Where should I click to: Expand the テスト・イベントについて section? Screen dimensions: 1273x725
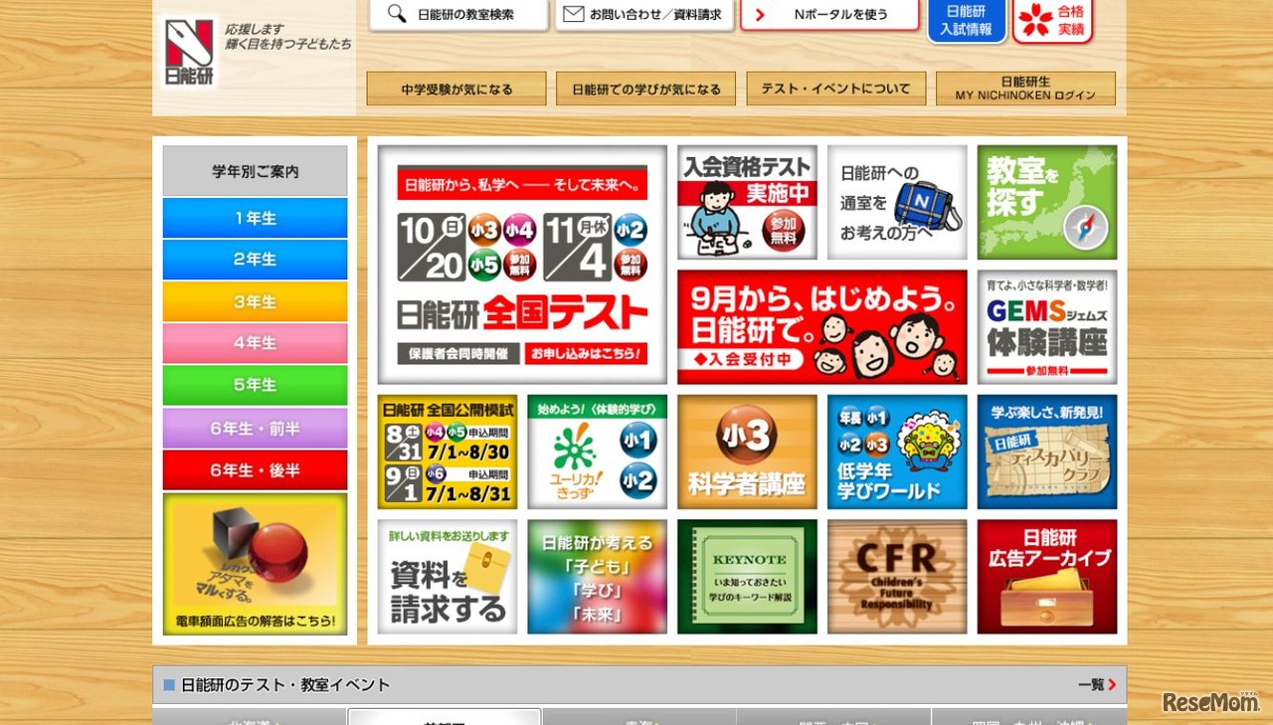pyautogui.click(x=835, y=89)
